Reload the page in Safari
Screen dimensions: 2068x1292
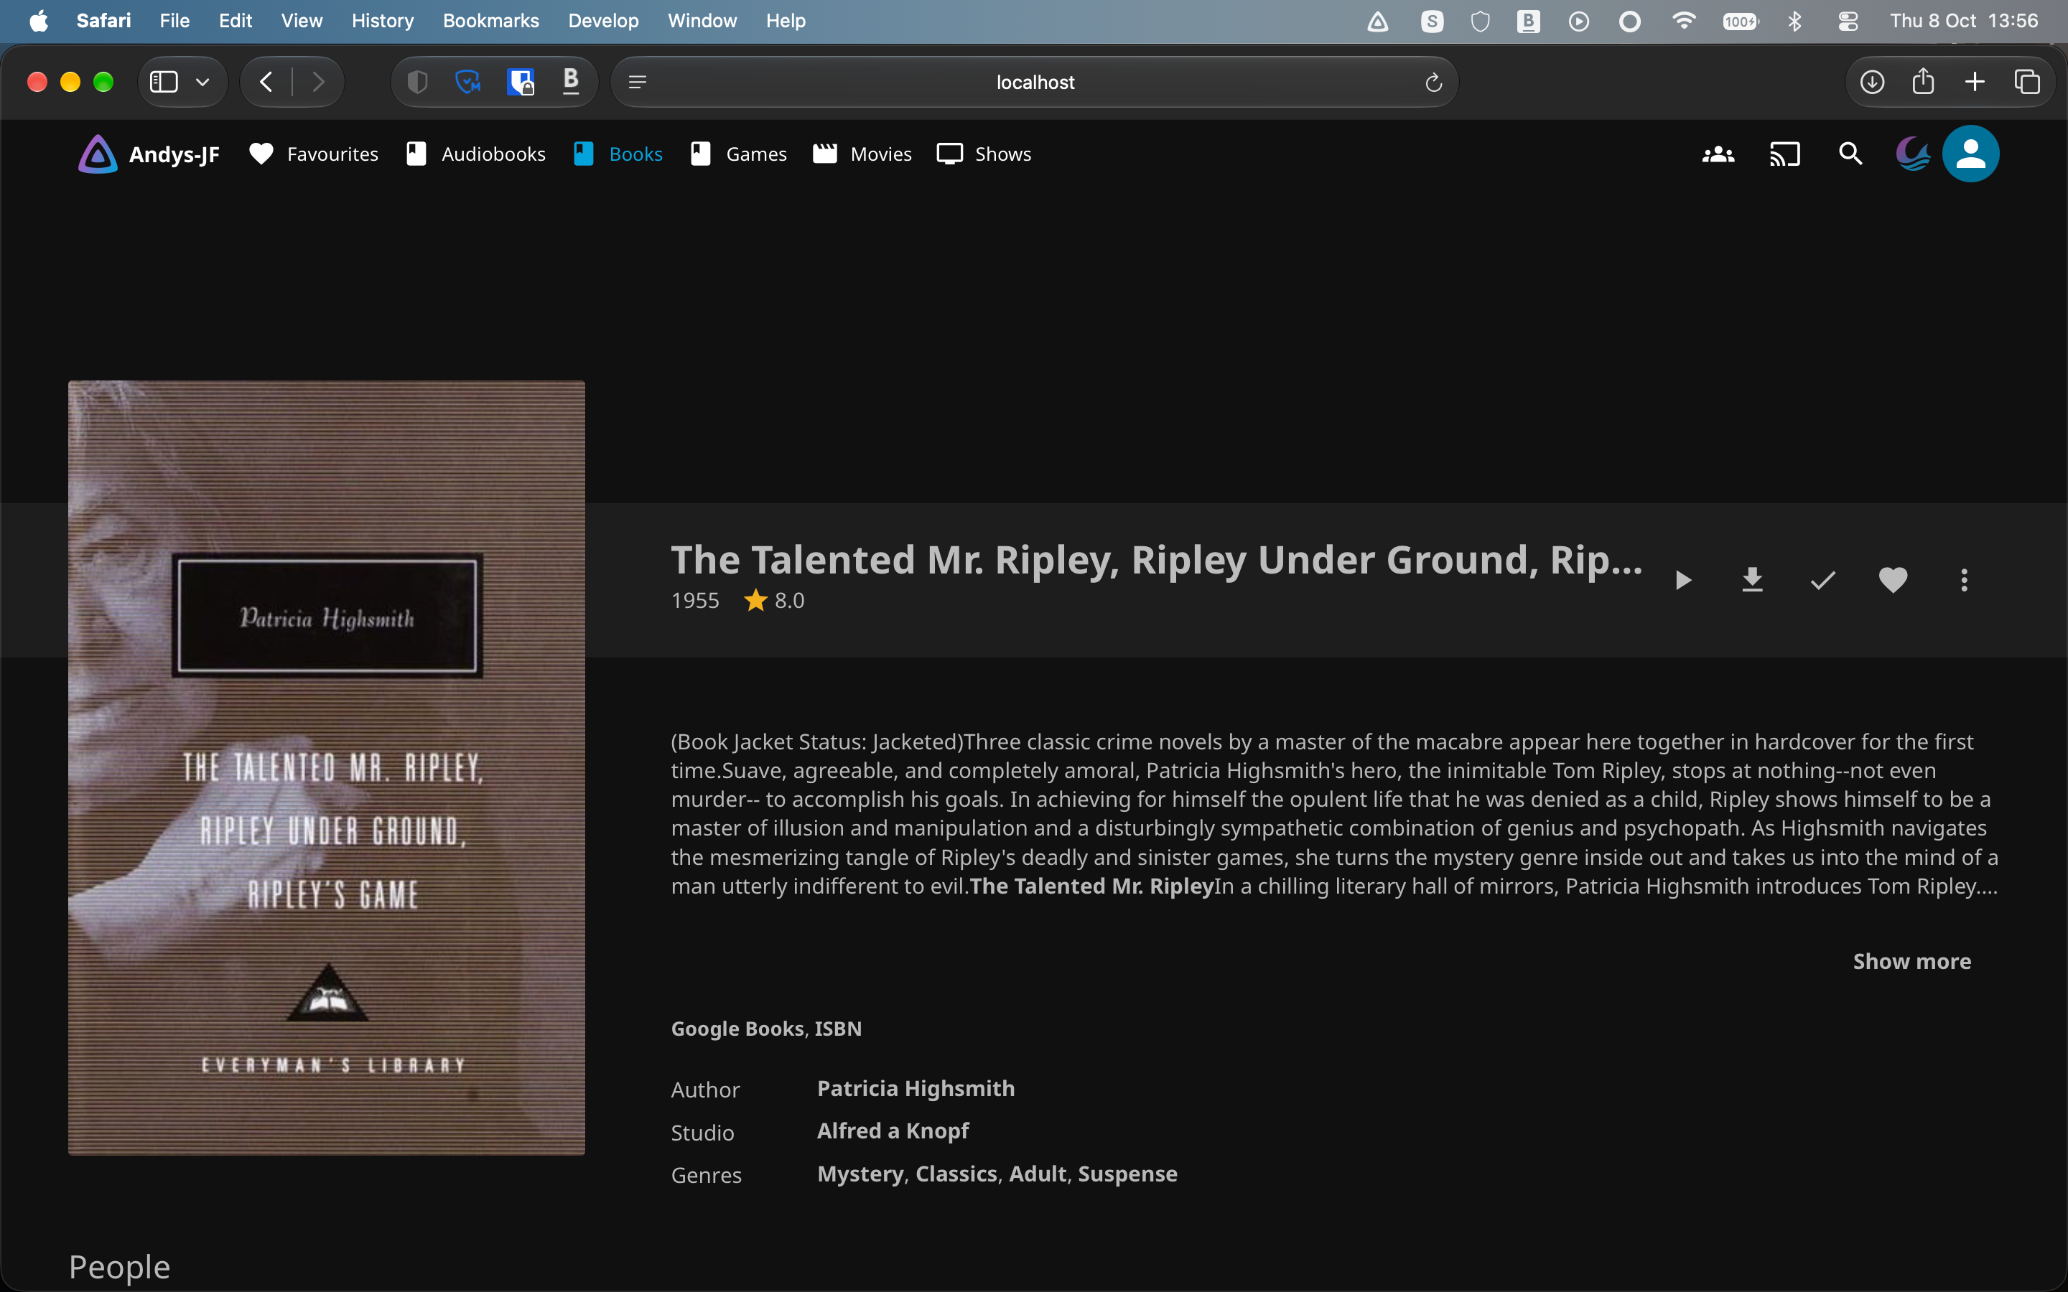pos(1433,82)
